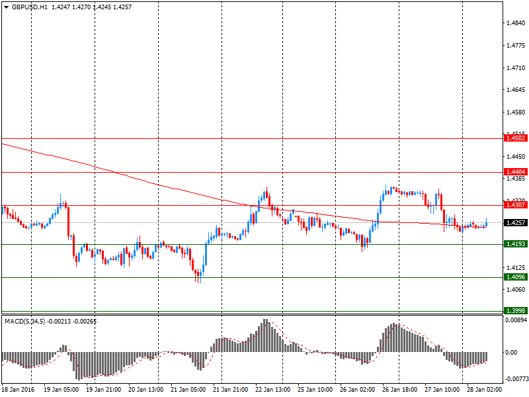Click the 27 Jan 10:00 time axis label
529x397 pixels.
click(x=442, y=390)
